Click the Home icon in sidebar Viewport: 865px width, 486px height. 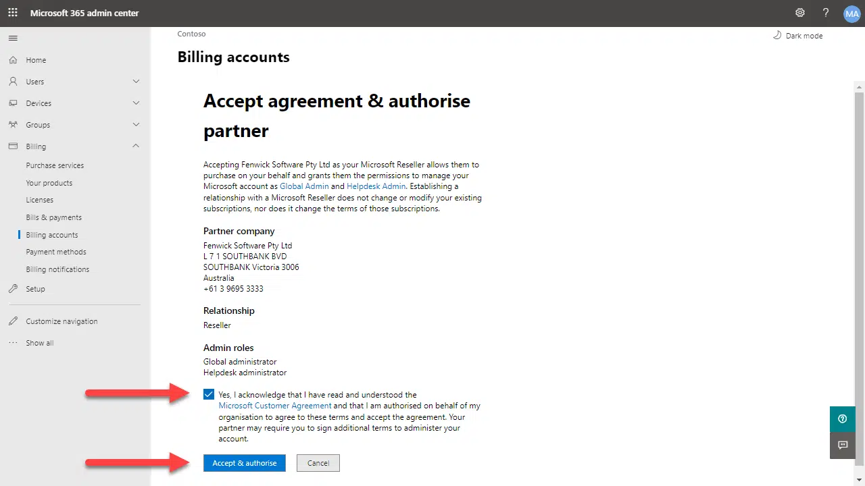pyautogui.click(x=13, y=60)
